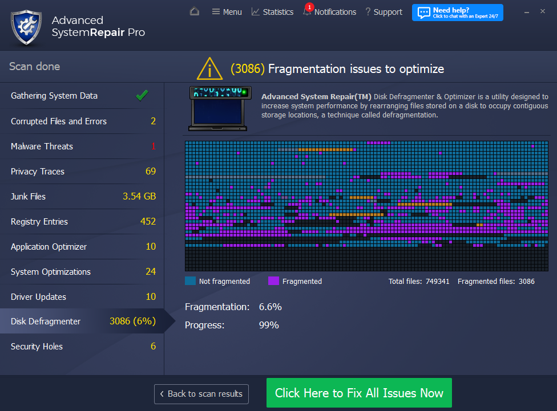Click the Advanced System Repair shield logo
This screenshot has width=557, height=411.
pyautogui.click(x=26, y=26)
